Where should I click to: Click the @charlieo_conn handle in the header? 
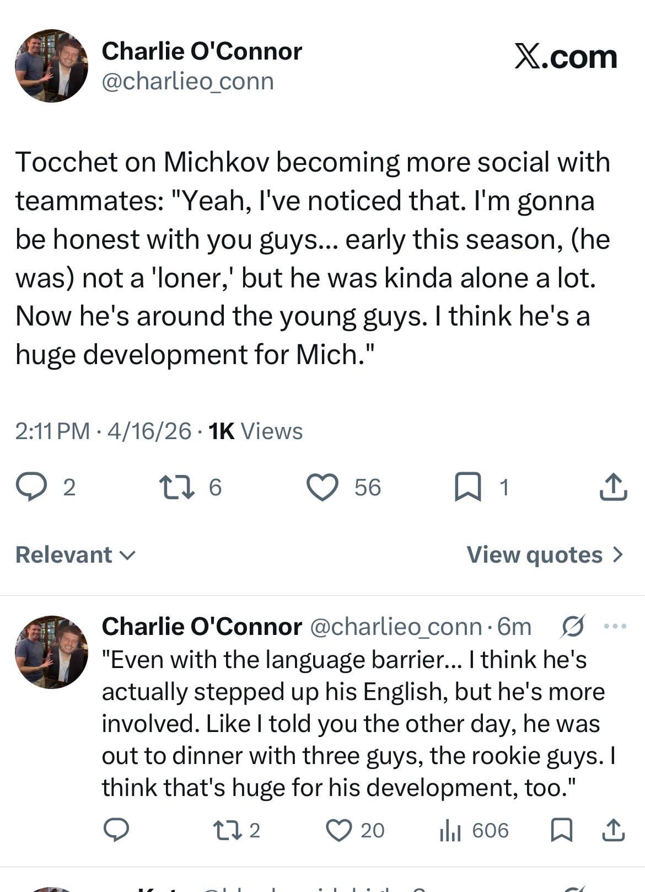pos(187,82)
